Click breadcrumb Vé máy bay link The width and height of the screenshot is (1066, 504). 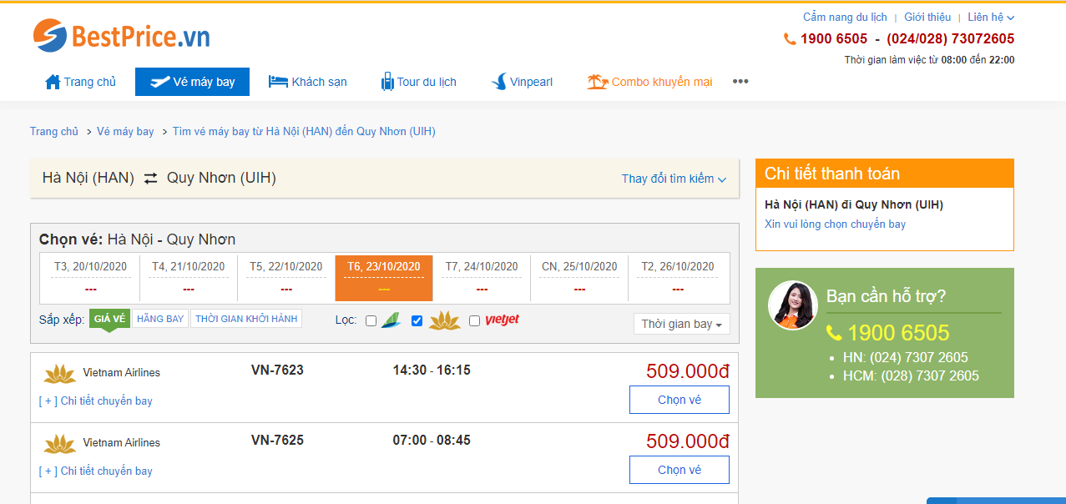coord(125,131)
